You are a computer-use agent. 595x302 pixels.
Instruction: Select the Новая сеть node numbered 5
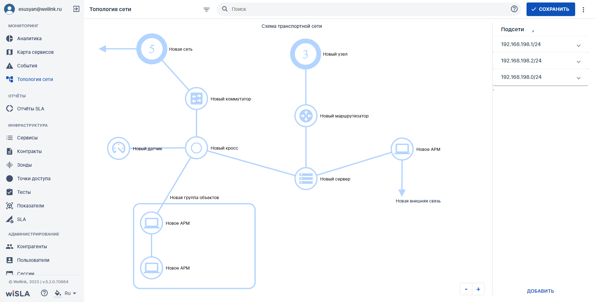click(x=152, y=49)
